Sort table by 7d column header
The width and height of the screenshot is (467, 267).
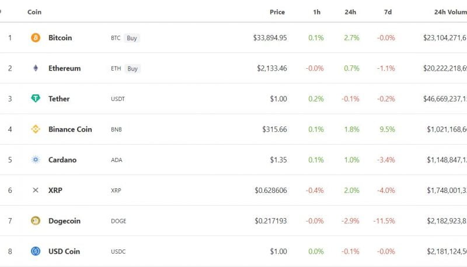pos(388,12)
